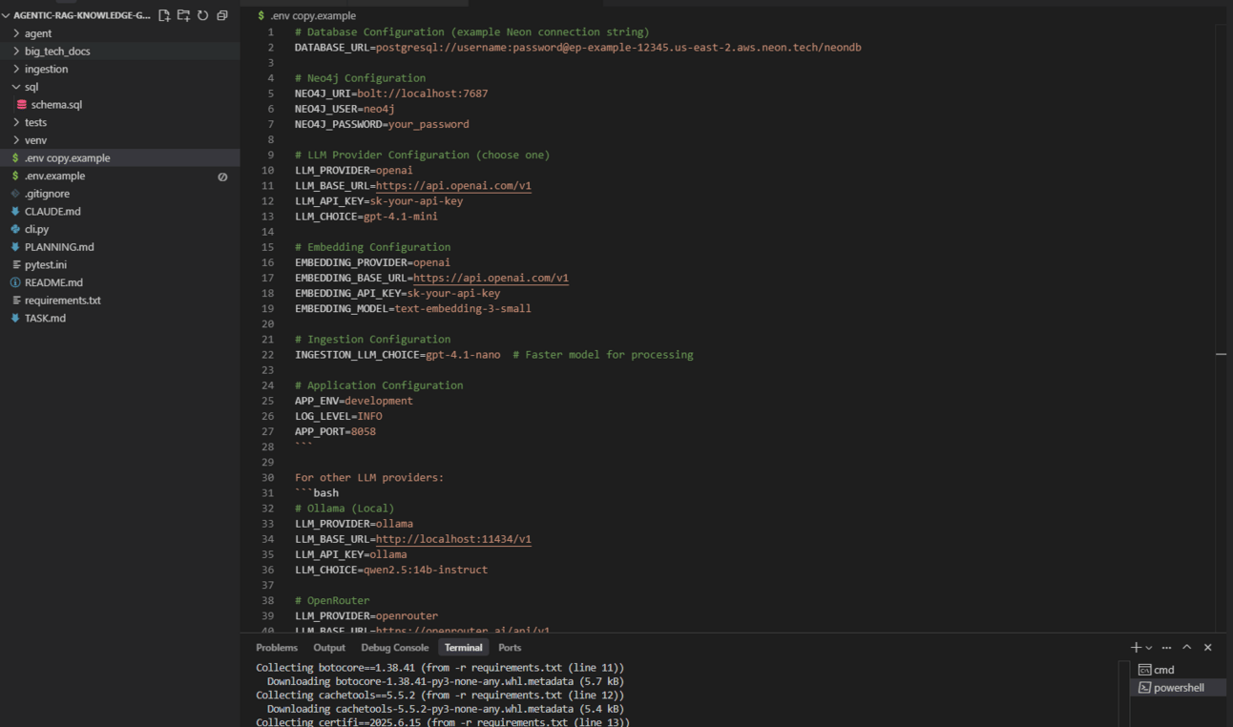Follow the EMBEDDING_BASE_URL openai link
The width and height of the screenshot is (1233, 727).
coord(491,279)
